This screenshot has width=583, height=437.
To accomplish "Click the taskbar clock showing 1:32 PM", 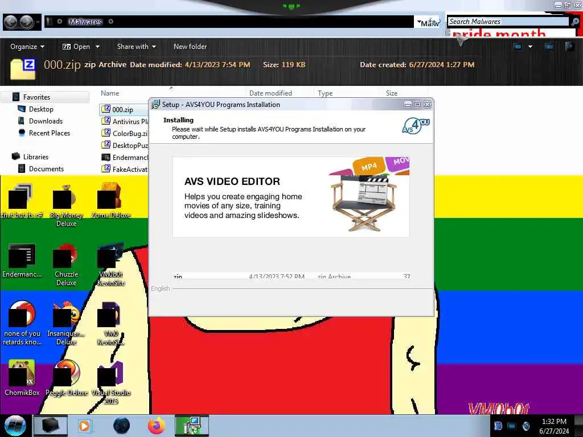I will tap(554, 426).
